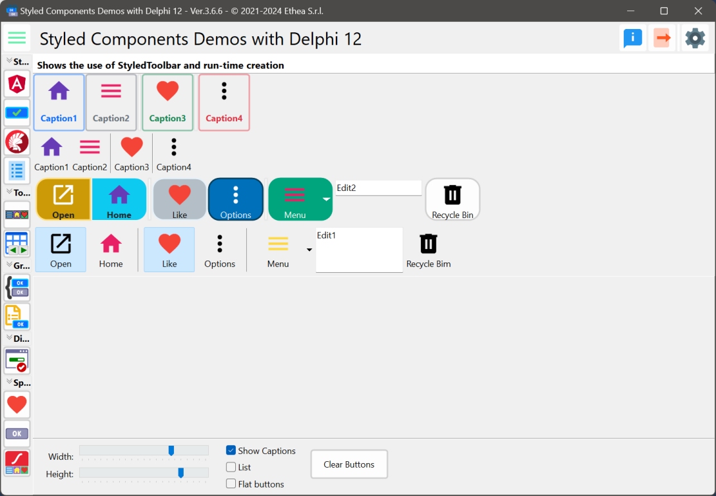
Task: Select the red script sidebar icon at bottom
Action: click(17, 462)
